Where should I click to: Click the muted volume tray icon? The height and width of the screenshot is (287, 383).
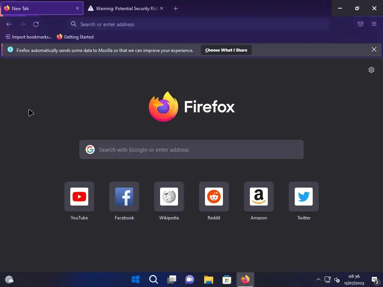pyautogui.click(x=337, y=280)
